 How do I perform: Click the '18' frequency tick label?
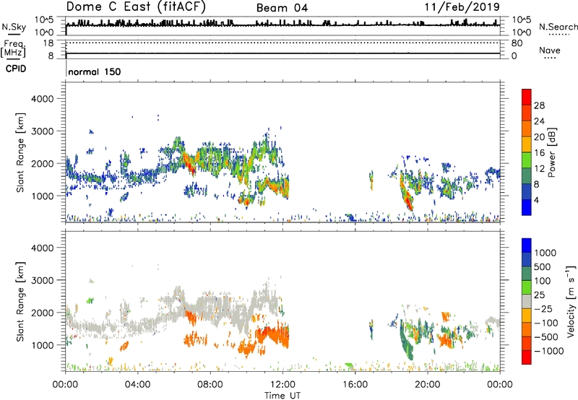48,43
